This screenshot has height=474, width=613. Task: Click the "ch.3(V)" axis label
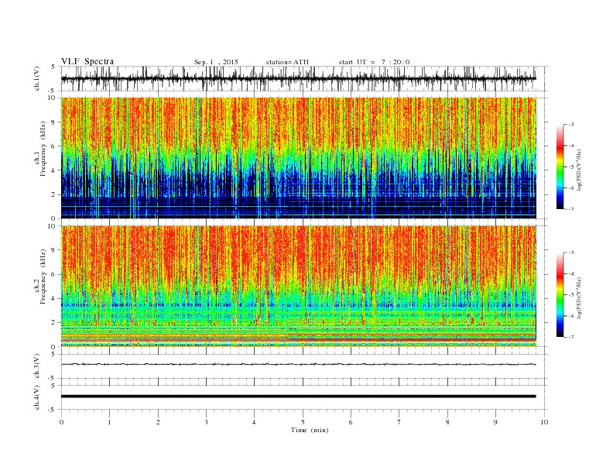coord(37,366)
